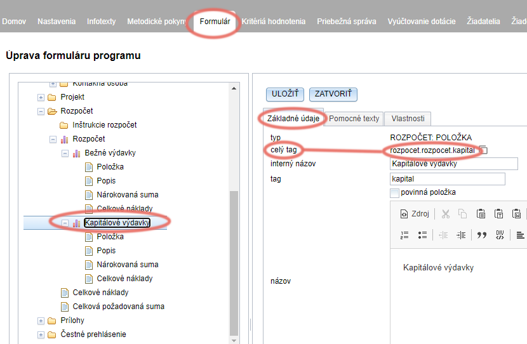This screenshot has width=527, height=344.
Task: Click the Paste clipboard icon
Action: [481, 214]
